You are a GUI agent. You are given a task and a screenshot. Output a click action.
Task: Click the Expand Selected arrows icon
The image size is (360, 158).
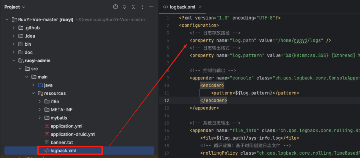124,7
